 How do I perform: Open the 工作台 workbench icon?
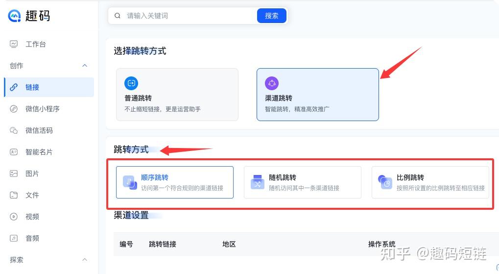coord(14,44)
